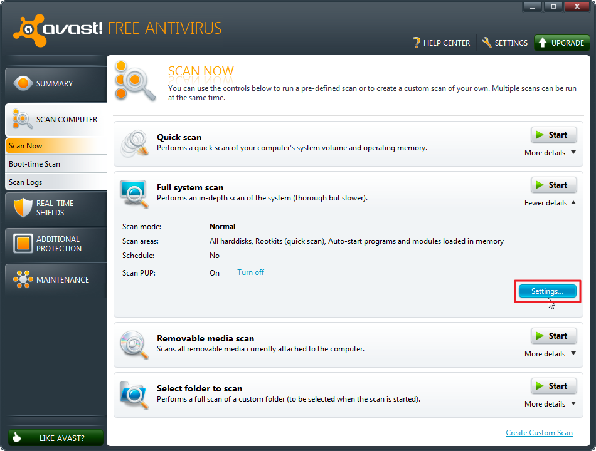The image size is (596, 451).
Task: Expand More details for Select folder to scan
Action: [x=550, y=404]
